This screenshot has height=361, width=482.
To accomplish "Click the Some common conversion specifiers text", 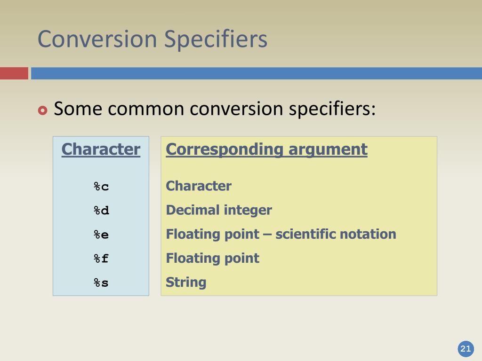I will [x=215, y=109].
